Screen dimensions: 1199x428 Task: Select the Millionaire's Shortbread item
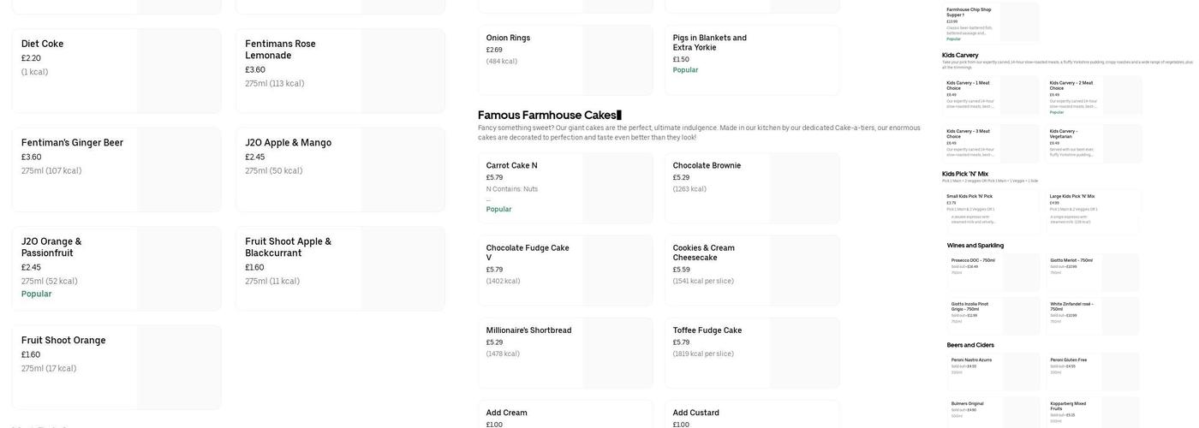point(564,353)
